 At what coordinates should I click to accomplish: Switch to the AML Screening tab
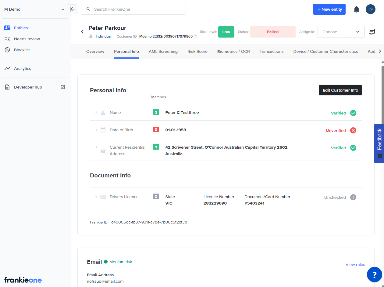click(x=163, y=51)
